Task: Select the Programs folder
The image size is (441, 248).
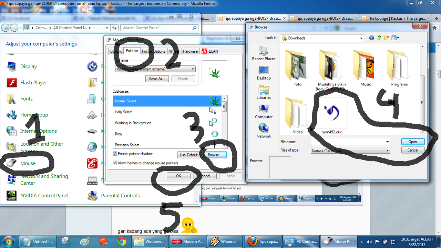Action: pos(399,68)
